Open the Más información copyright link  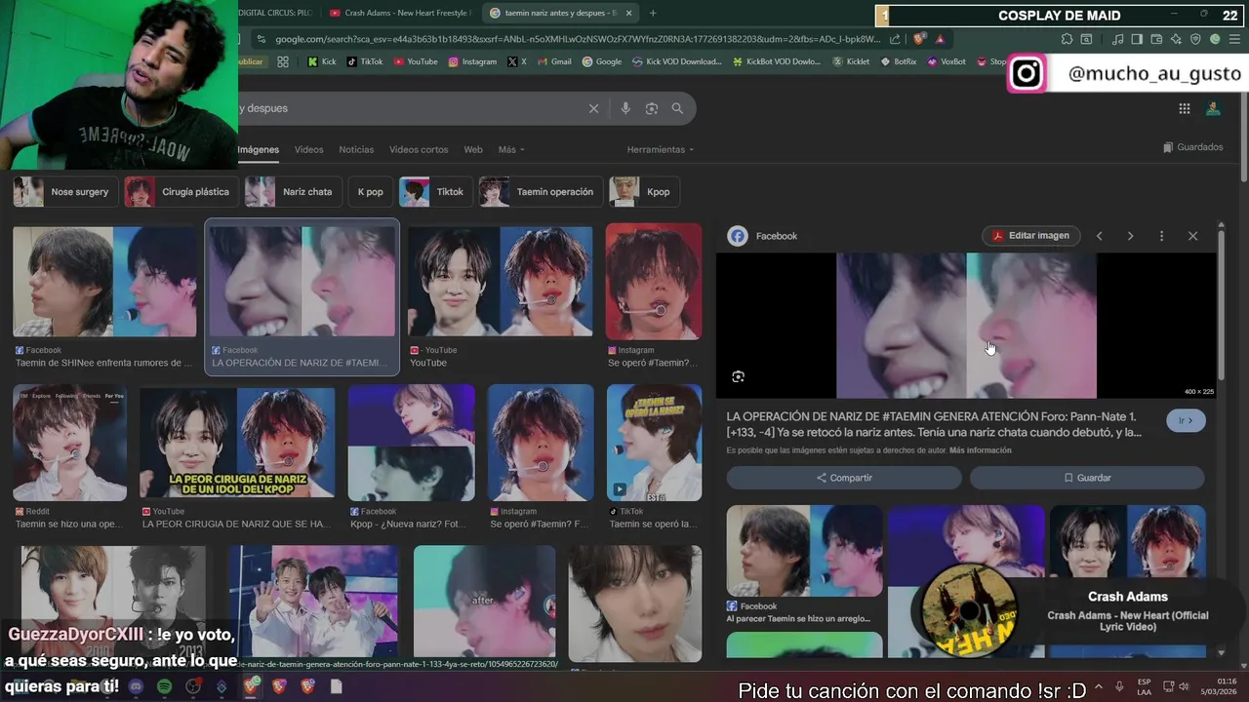(x=980, y=450)
